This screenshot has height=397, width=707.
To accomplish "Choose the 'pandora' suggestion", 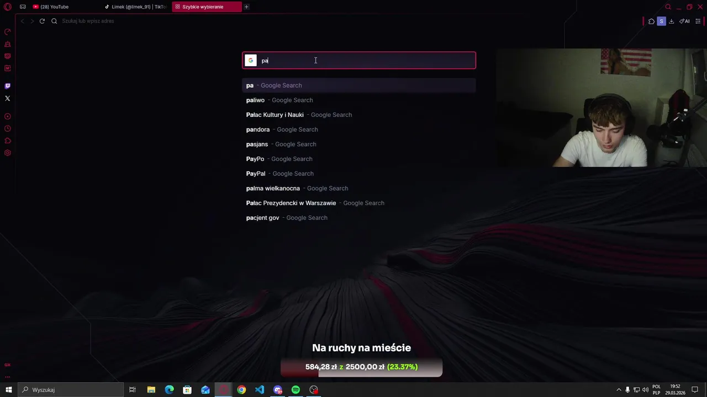I will pyautogui.click(x=359, y=130).
